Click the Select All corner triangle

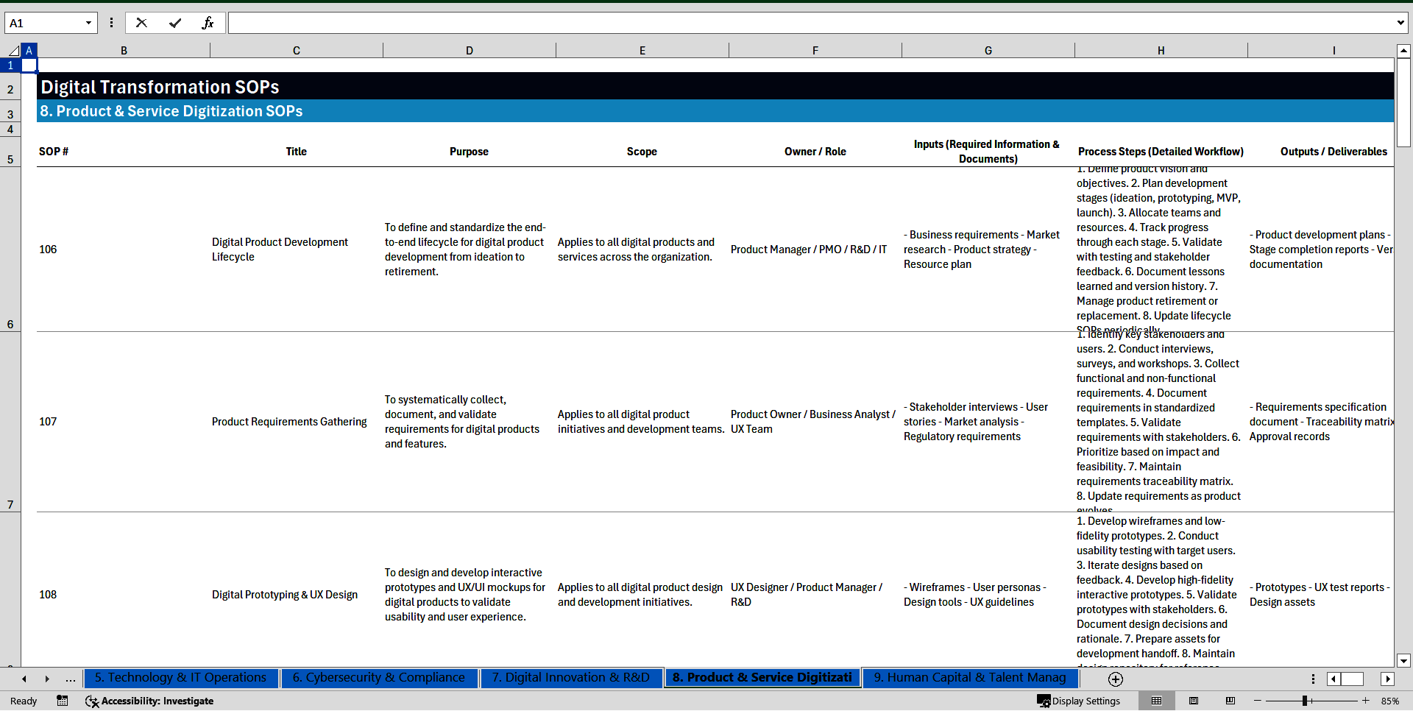point(13,51)
